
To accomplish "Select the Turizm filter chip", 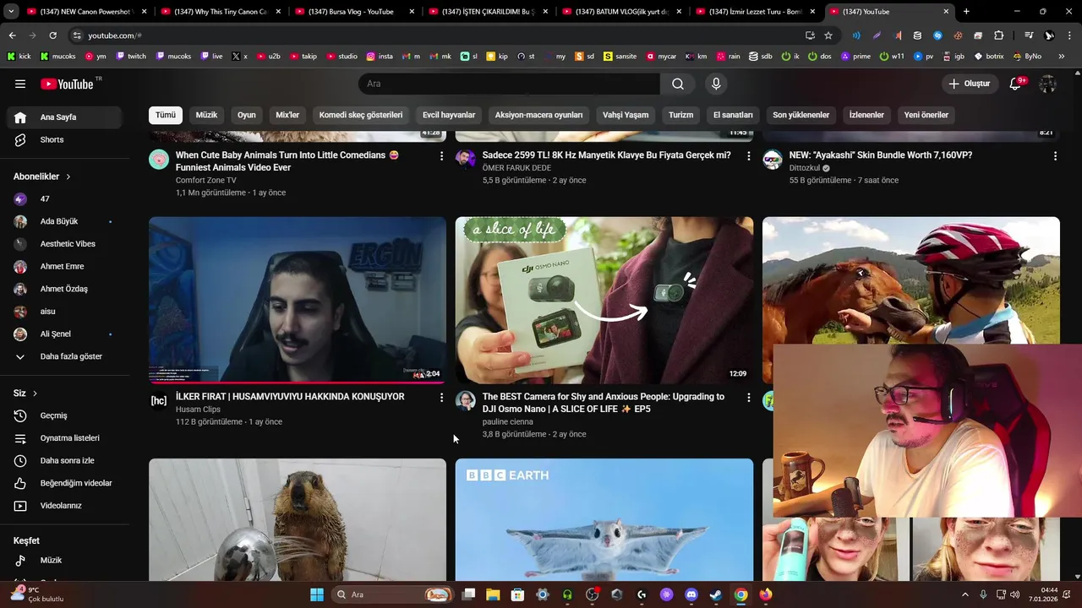I will click(x=680, y=115).
